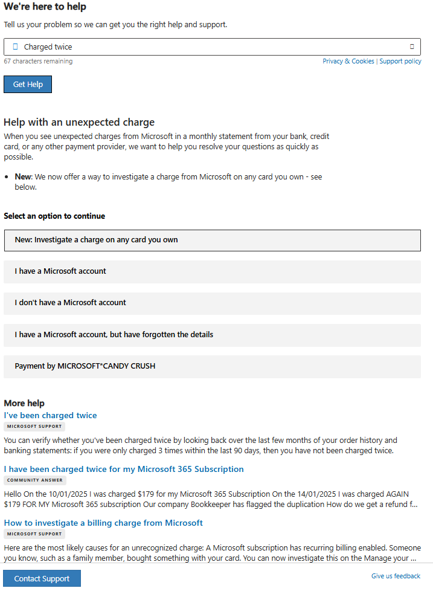This screenshot has height=591, width=433.
Task: Click the 'Charged twice' text inside the search box
Action: [47, 47]
